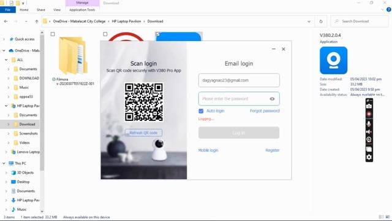
Task: Click the email address input field
Action: pos(239,80)
